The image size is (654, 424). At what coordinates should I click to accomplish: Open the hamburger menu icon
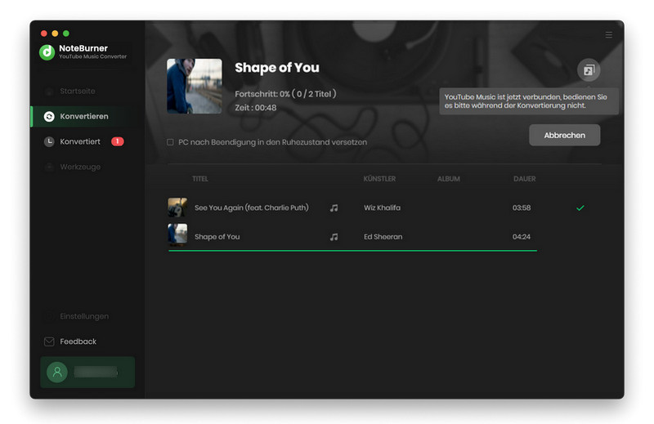[609, 35]
